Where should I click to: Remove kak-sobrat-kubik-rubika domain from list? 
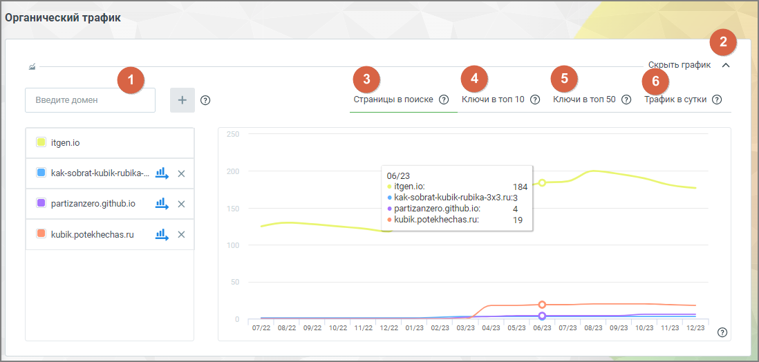pos(182,173)
